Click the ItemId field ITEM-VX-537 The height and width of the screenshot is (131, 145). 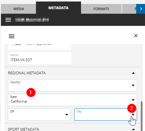pyautogui.click(x=40, y=58)
